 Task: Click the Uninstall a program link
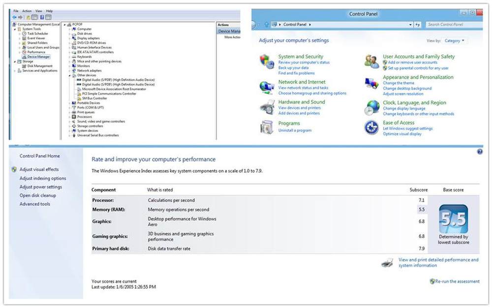coord(294,130)
